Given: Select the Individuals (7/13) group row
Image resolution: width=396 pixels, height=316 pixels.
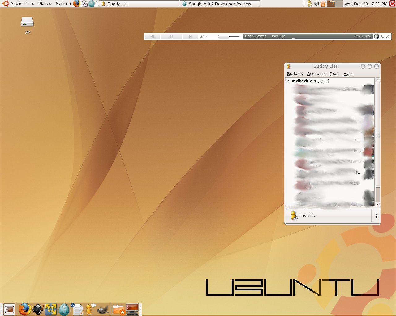Looking at the screenshot, I should click(330, 81).
